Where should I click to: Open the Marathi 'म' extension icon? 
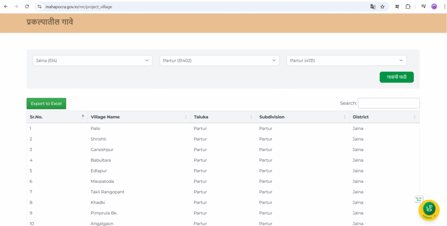(x=397, y=7)
